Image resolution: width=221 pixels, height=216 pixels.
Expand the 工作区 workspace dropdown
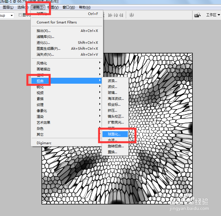tap(213, 15)
